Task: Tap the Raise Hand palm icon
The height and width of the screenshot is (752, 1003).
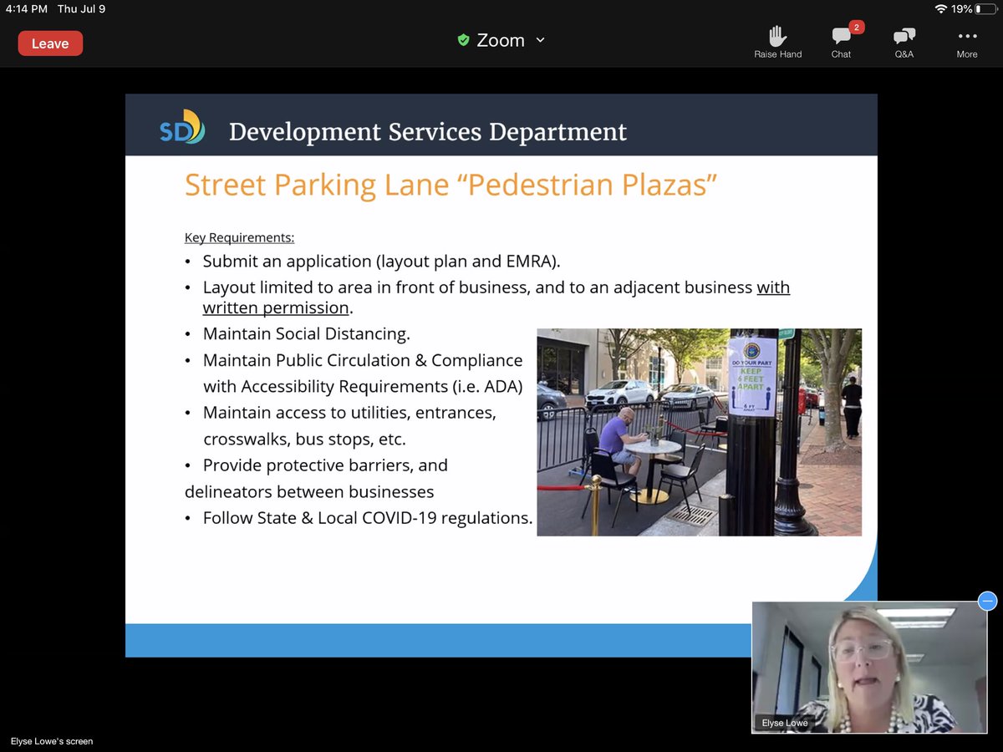Action: (776, 36)
